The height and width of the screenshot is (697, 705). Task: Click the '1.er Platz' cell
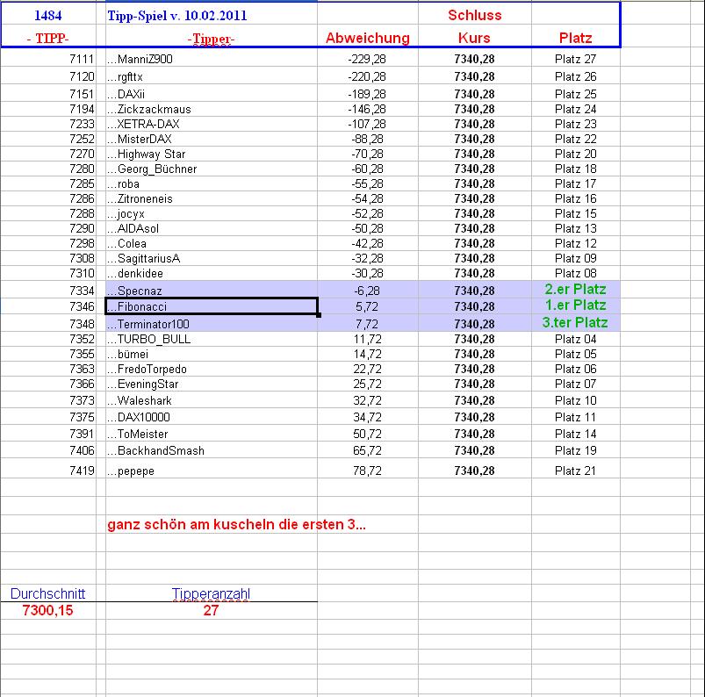click(x=576, y=305)
